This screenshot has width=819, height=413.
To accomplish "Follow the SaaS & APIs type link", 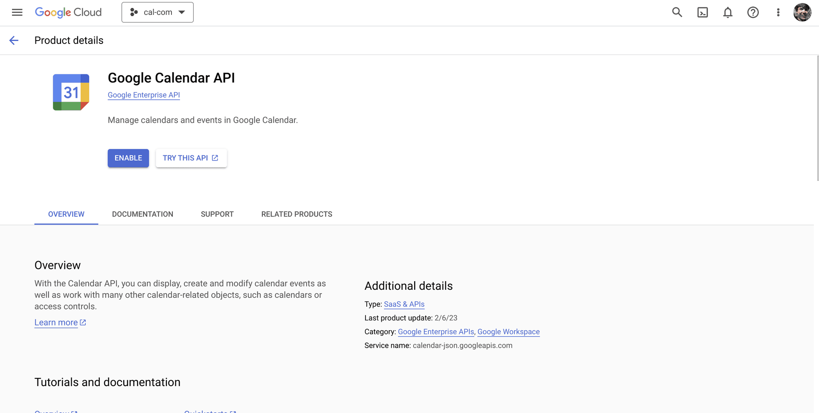I will (x=404, y=304).
